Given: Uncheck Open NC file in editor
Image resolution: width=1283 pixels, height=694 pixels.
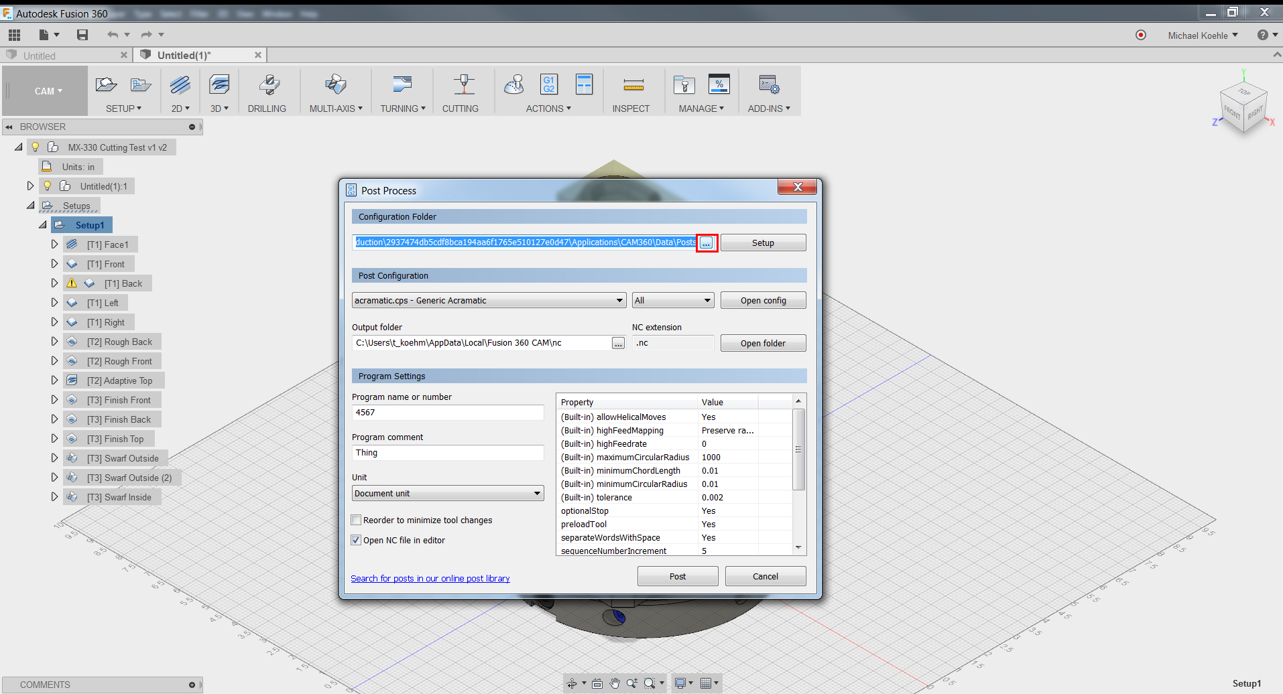Looking at the screenshot, I should click(x=356, y=540).
